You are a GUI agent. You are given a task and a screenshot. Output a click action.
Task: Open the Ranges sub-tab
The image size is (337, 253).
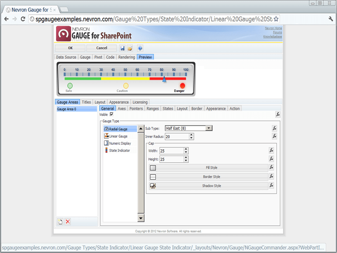pyautogui.click(x=152, y=109)
